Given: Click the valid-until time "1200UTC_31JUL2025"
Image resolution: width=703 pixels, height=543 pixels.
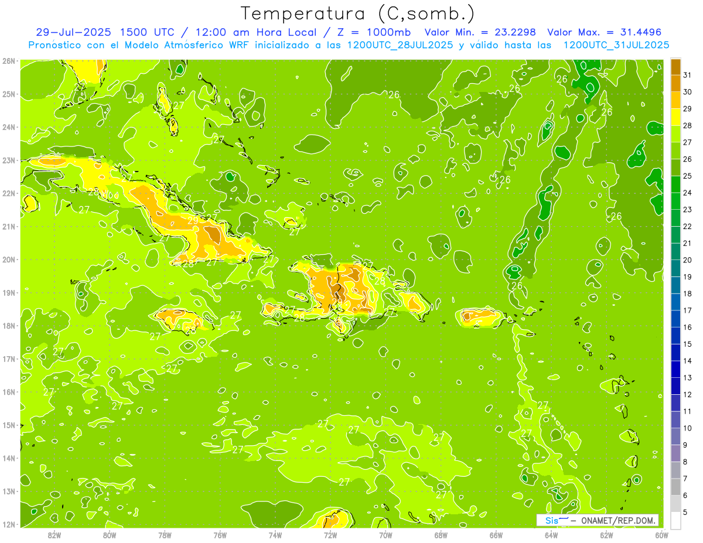Looking at the screenshot, I should click(616, 45).
